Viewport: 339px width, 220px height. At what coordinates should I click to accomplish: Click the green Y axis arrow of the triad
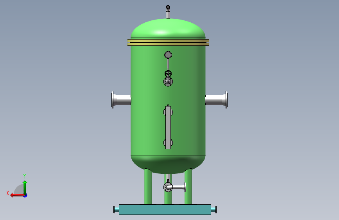tap(25, 187)
